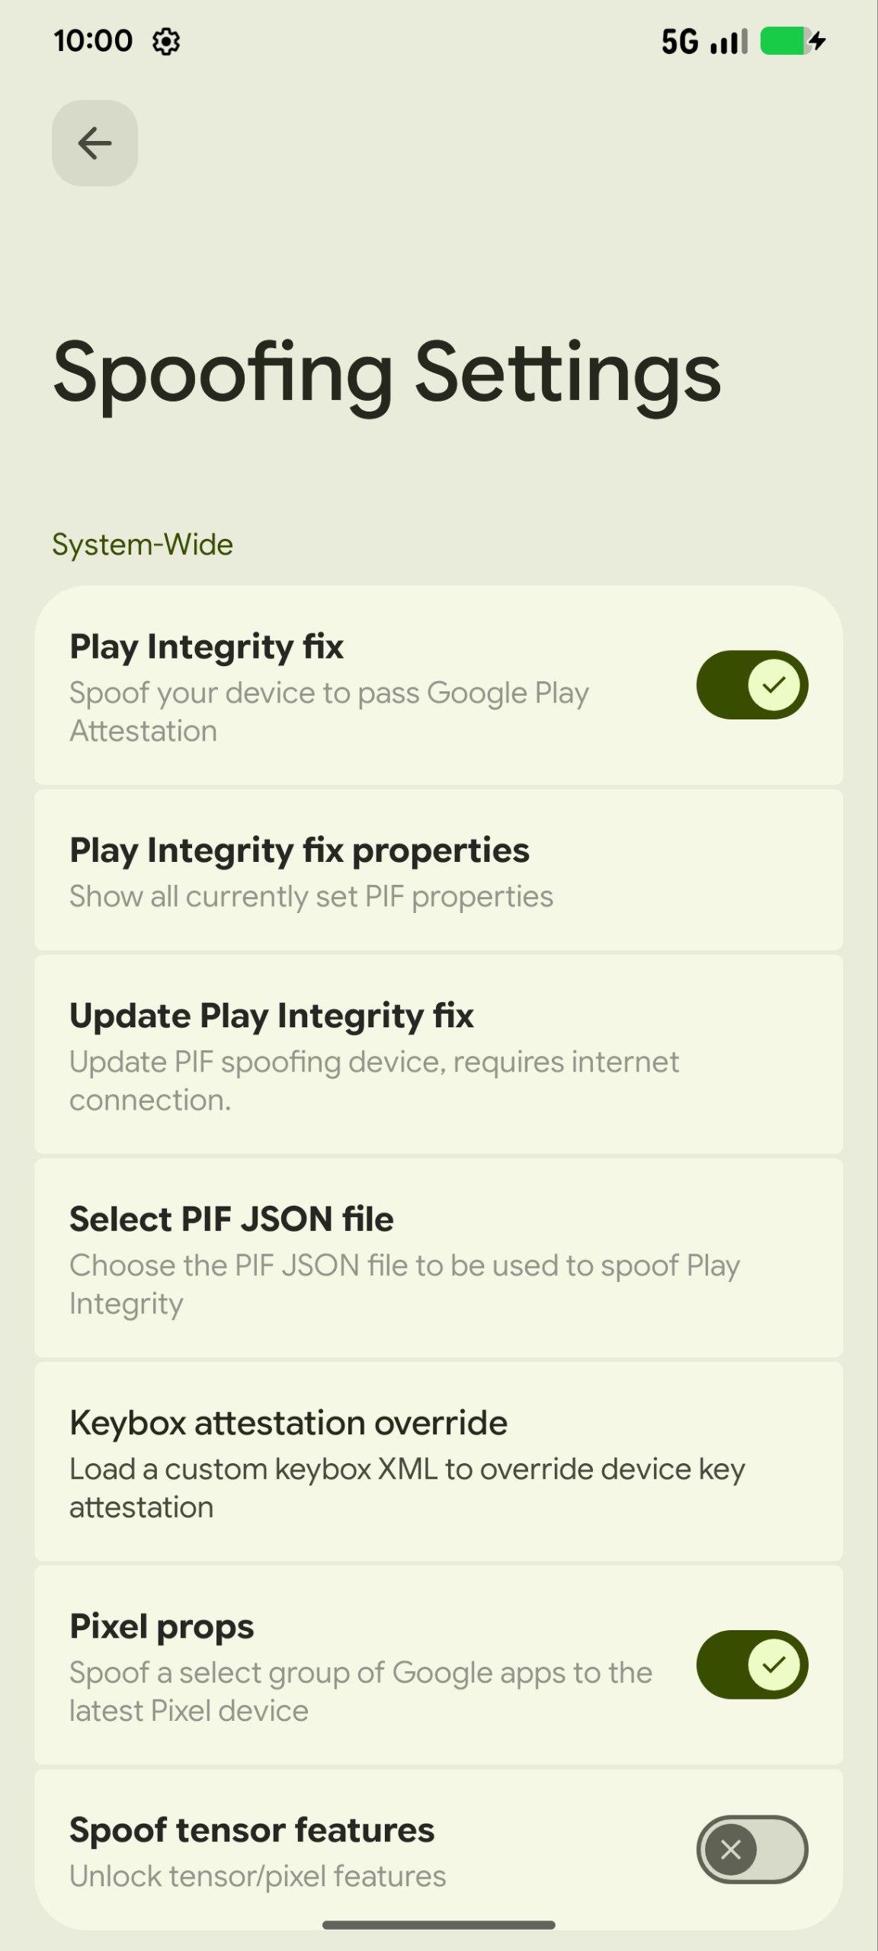Viewport: 878px width, 1951px height.
Task: Tap the battery charging icon
Action: (x=793, y=41)
